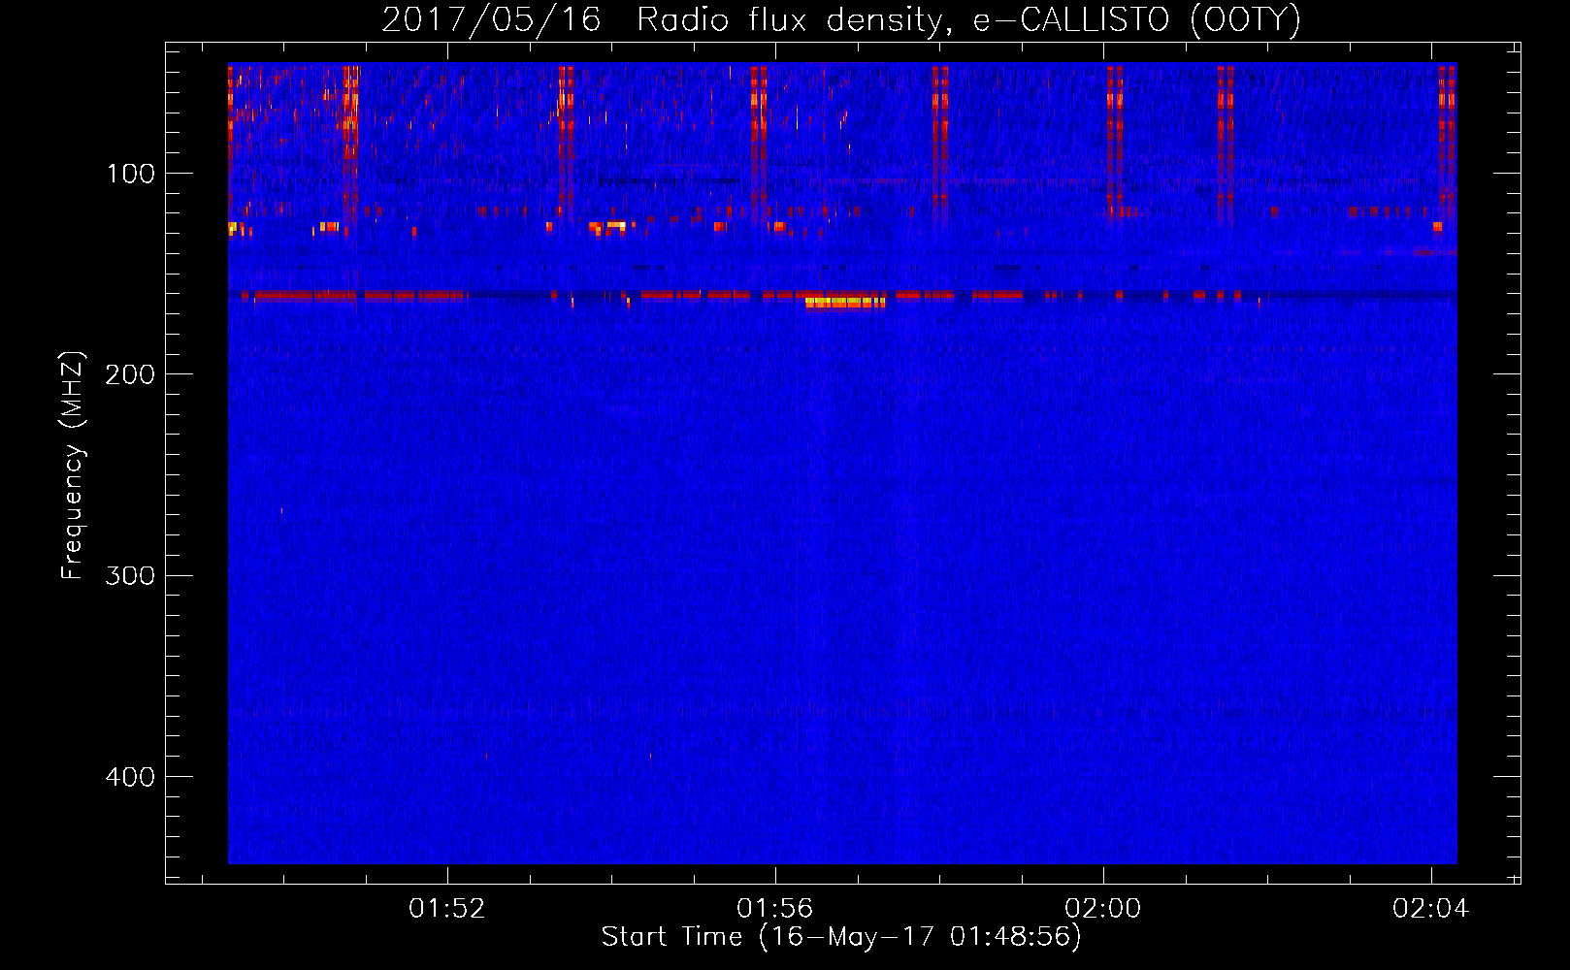The image size is (1570, 970).
Task: Click the '02:04' time tick label
Action: coord(1430,909)
